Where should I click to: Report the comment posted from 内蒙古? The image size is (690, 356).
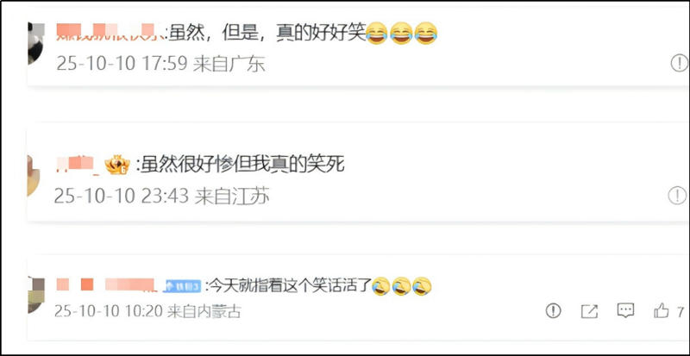pyautogui.click(x=553, y=311)
